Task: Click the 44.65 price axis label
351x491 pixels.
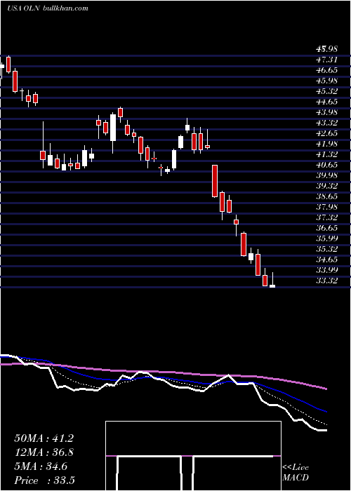Action: coord(327,102)
